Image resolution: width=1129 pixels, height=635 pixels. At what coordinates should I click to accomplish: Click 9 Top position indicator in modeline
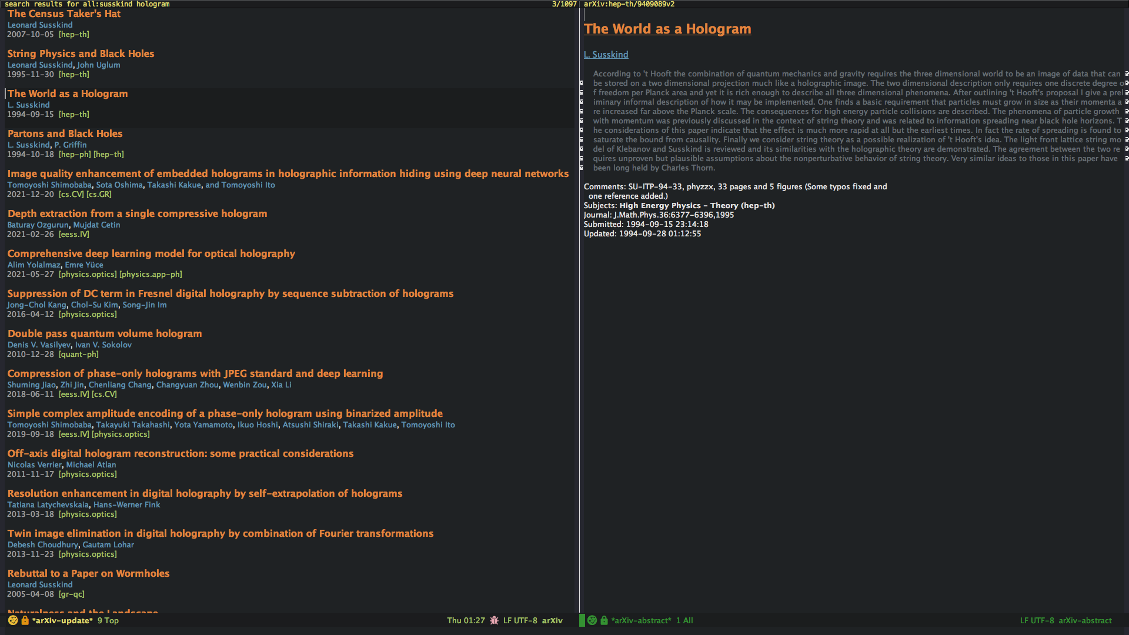(x=108, y=620)
